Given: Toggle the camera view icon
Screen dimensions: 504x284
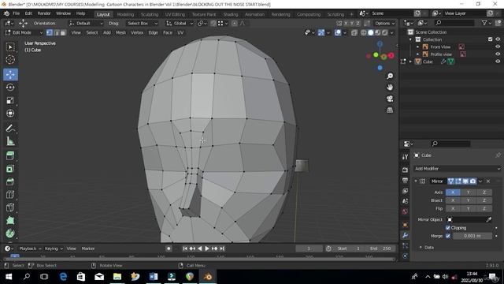Looking at the screenshot, I should 390,99.
